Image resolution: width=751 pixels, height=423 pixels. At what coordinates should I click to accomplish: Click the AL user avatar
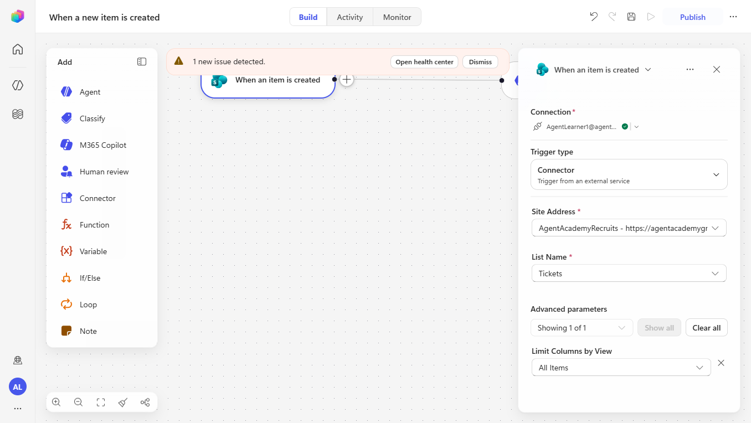tap(18, 387)
